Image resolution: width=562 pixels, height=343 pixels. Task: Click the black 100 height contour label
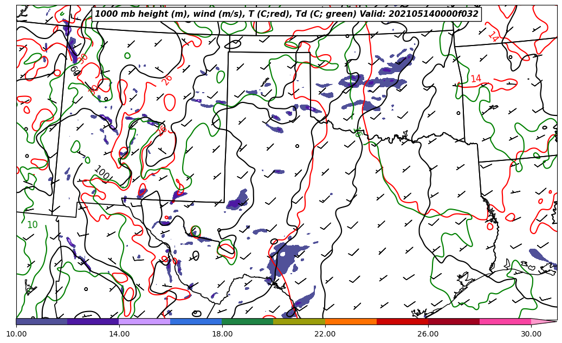102,173
